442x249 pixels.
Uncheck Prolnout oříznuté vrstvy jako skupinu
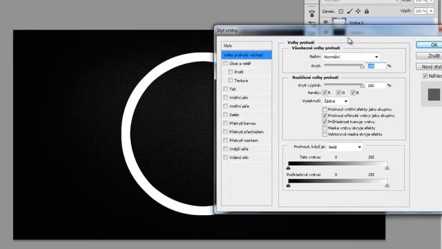coord(325,116)
